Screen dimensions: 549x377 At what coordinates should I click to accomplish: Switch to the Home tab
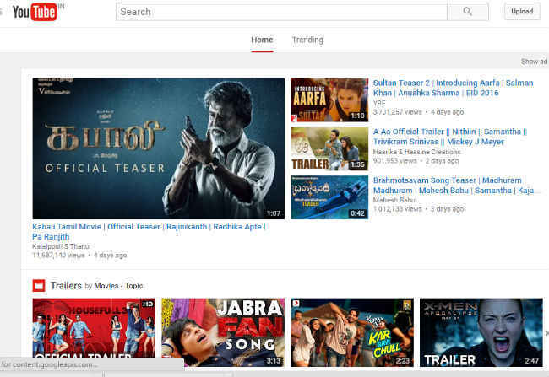262,40
